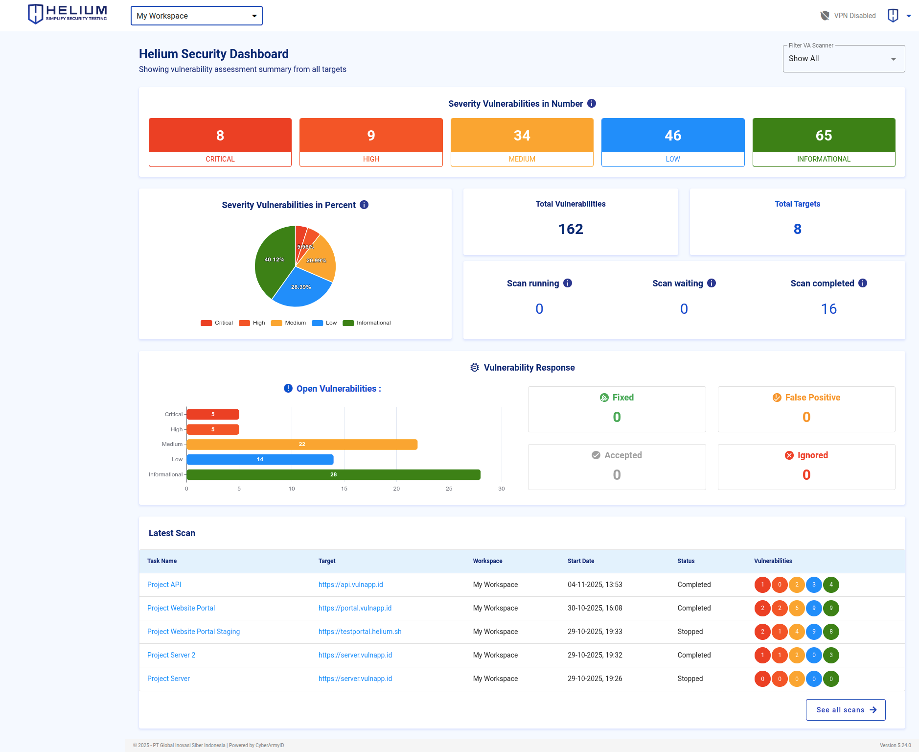Click the info icon beside Severity Vulnerabilities in Number
Image resolution: width=919 pixels, height=752 pixels.
(591, 103)
